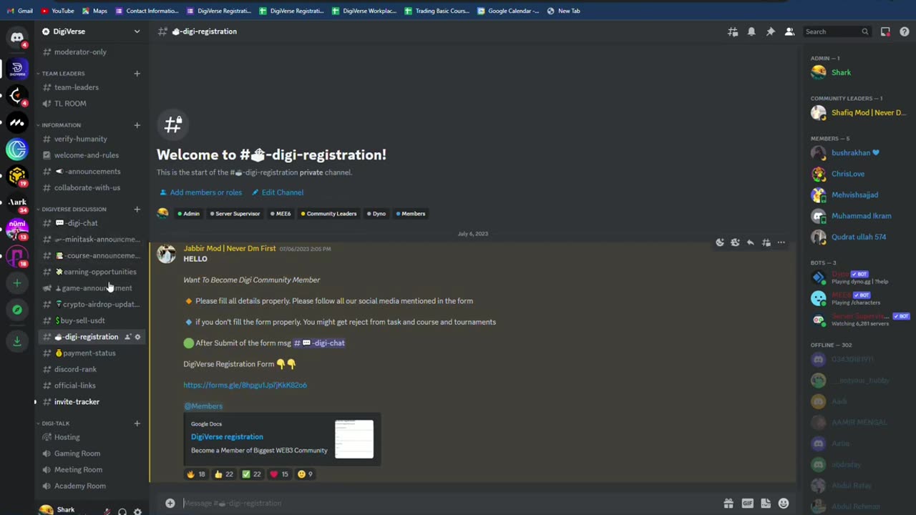Screen dimensions: 916x515
Task: Open emoji picker in message bar
Action: point(784,503)
